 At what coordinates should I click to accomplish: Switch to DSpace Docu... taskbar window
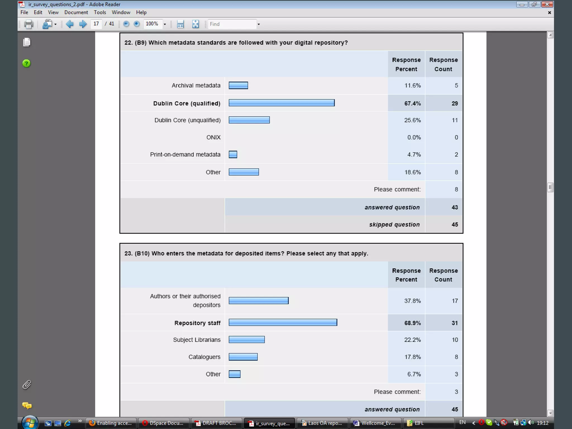tap(163, 423)
